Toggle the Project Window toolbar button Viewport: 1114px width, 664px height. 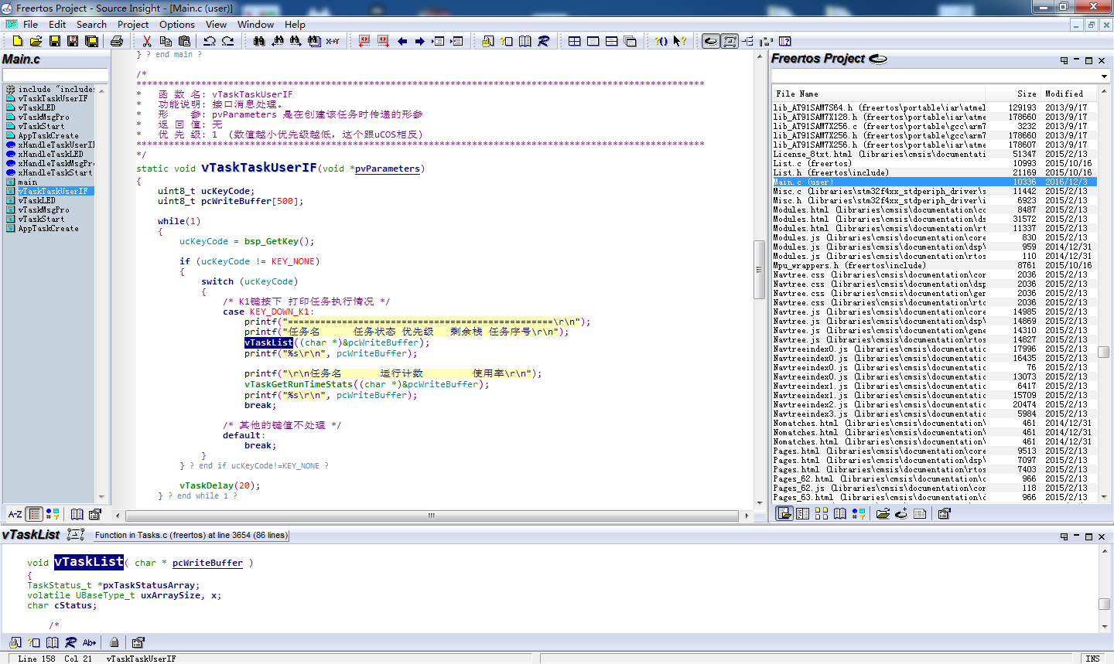click(x=711, y=41)
